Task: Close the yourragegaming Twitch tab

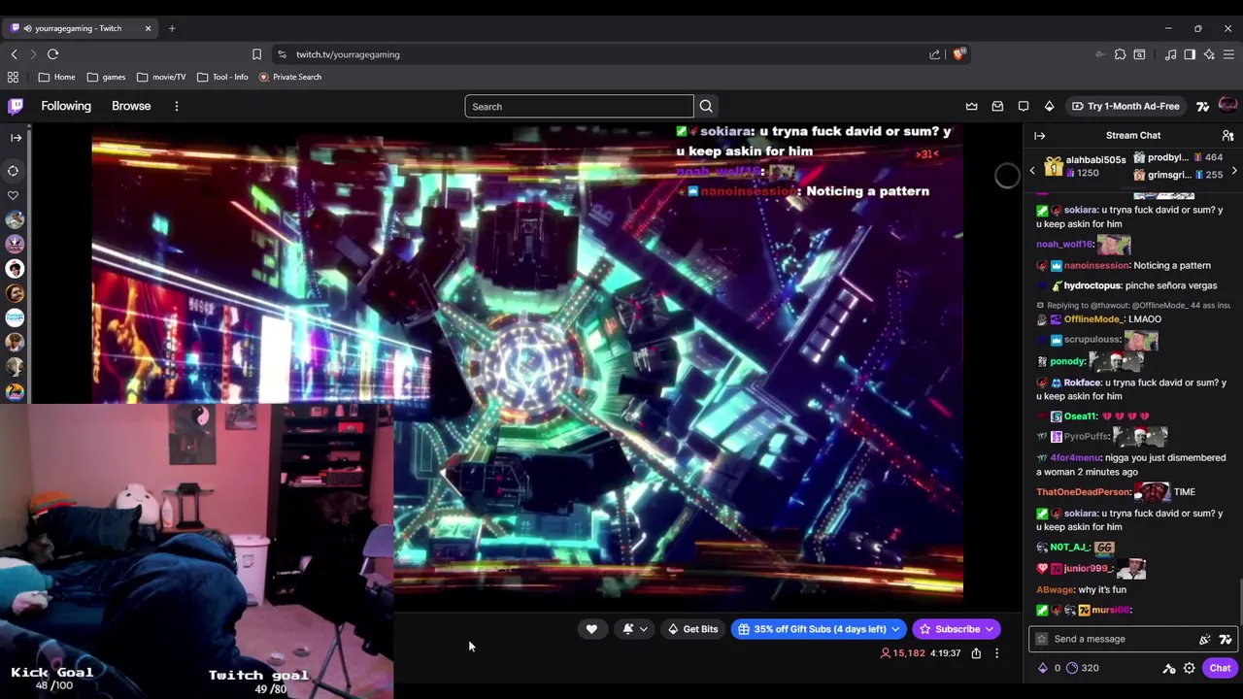Action: [x=148, y=28]
